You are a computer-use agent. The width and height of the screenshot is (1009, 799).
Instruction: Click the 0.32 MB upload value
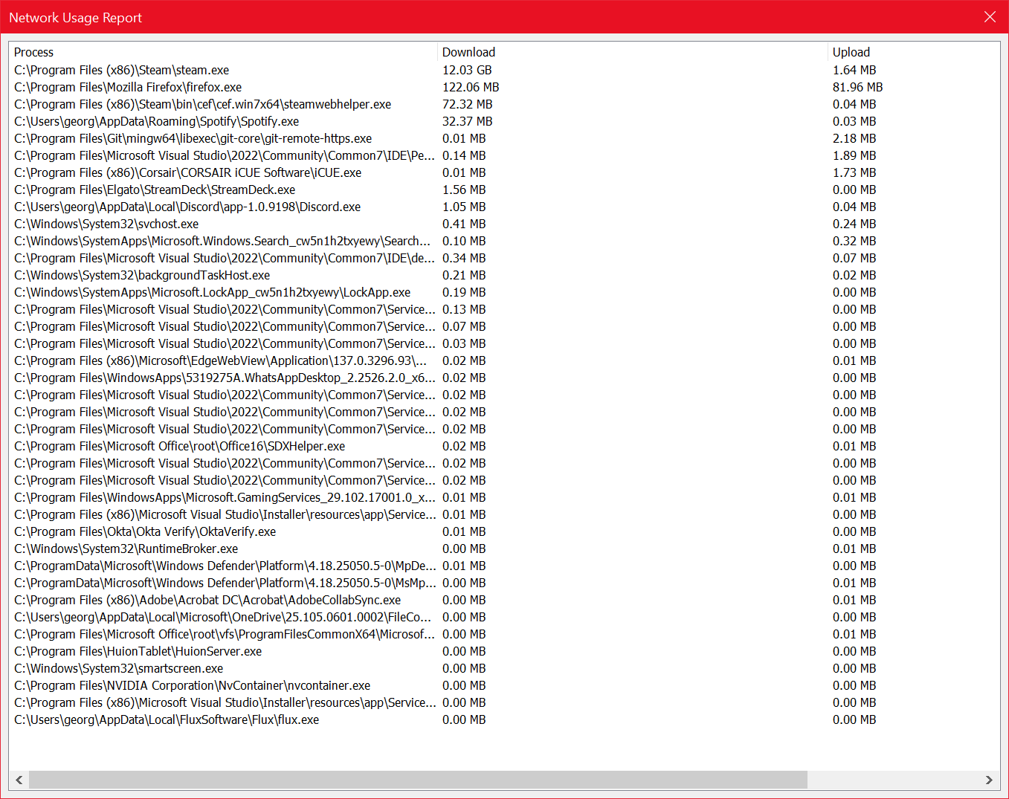pyautogui.click(x=854, y=241)
